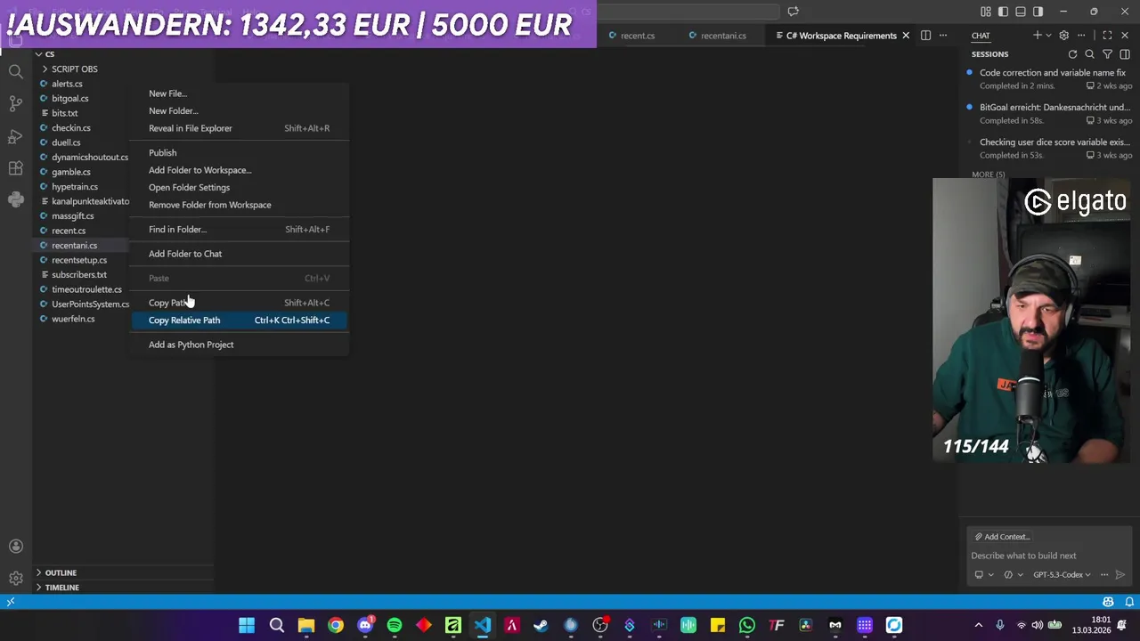The width and height of the screenshot is (1140, 641).
Task: Open alerts.cs in the explorer
Action: point(67,84)
